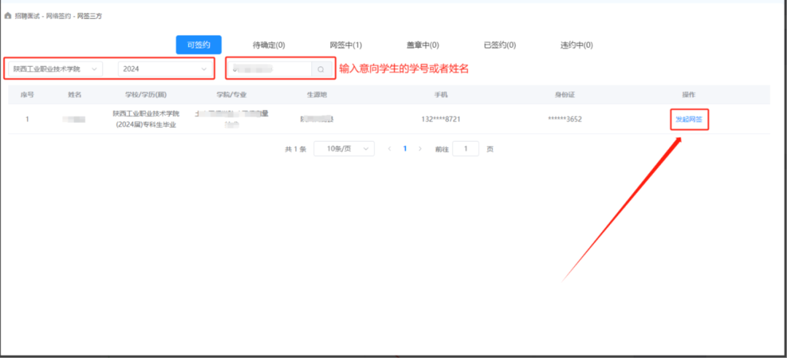Show the 违约中(0) tab

(576, 45)
